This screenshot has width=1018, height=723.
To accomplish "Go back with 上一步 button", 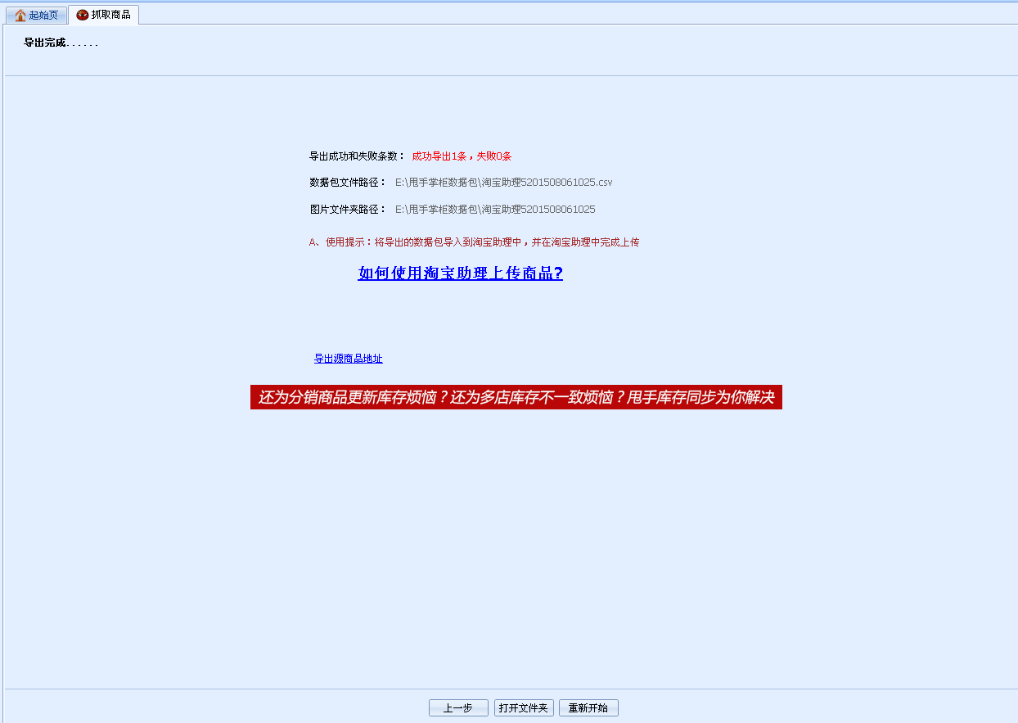I will click(458, 707).
